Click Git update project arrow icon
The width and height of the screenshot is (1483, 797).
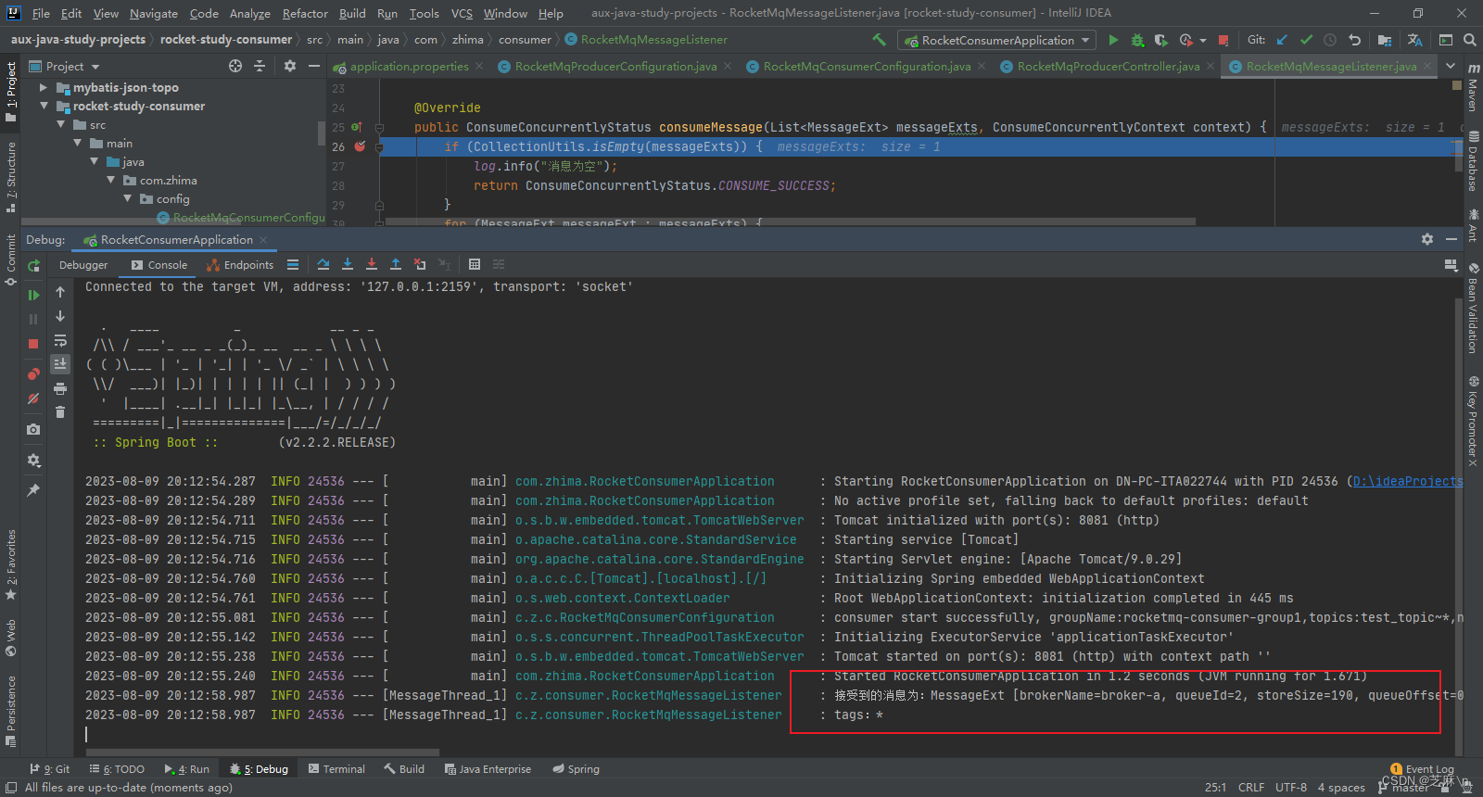click(x=1282, y=40)
